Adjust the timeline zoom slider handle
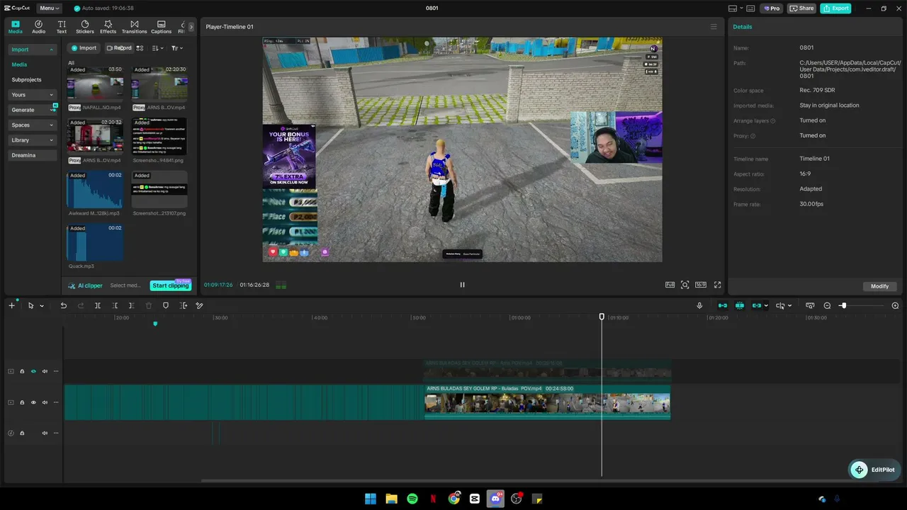 click(843, 305)
